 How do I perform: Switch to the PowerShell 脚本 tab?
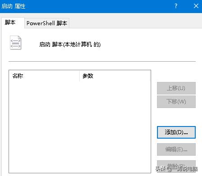[x=47, y=23]
